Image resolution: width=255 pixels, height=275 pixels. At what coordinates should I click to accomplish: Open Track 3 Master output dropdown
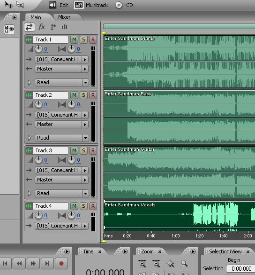click(x=61, y=180)
